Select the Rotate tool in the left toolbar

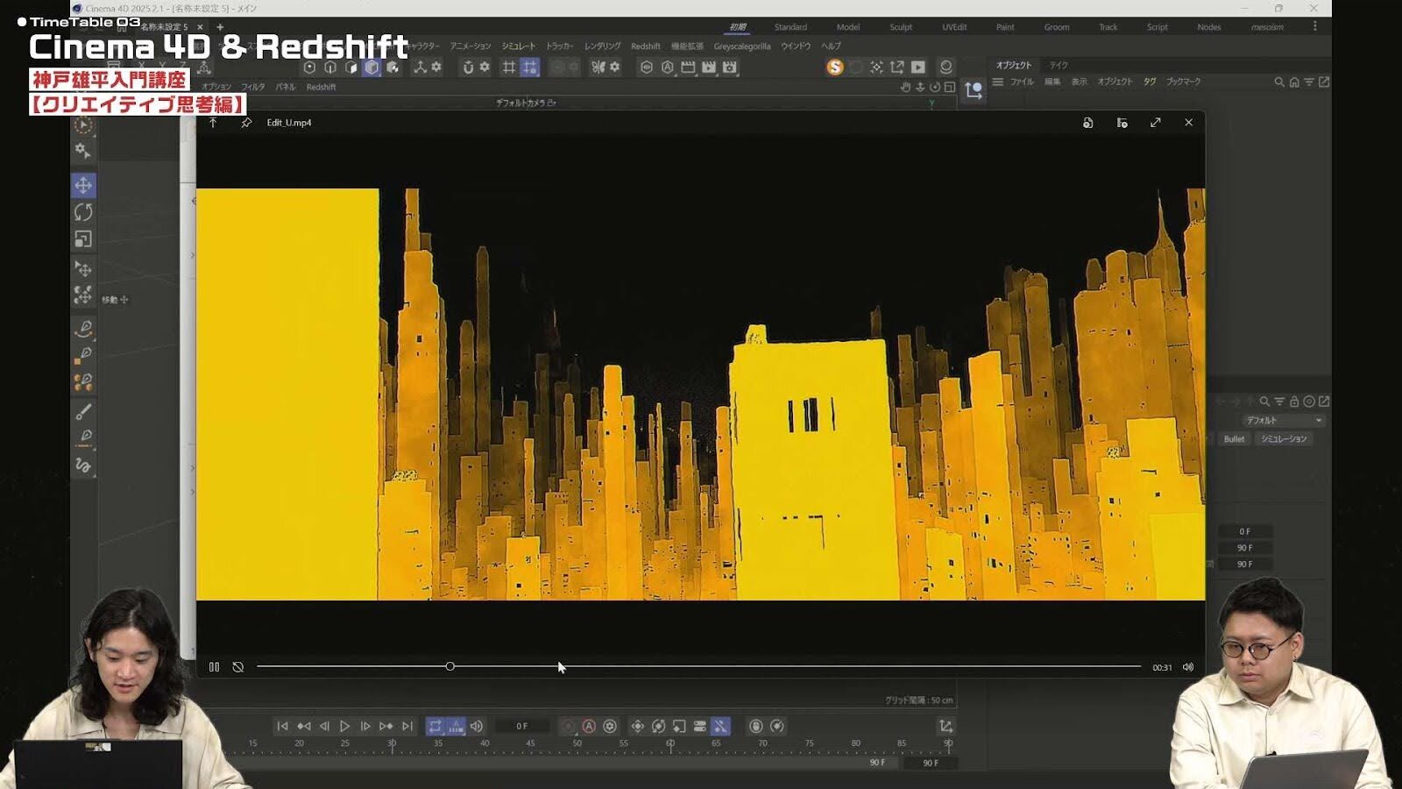(83, 211)
